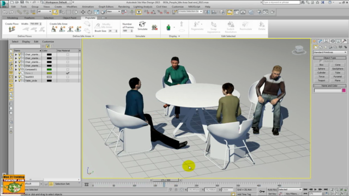Expand the Table_circle tree item arrow
349x196 pixels.
coord(16,81)
